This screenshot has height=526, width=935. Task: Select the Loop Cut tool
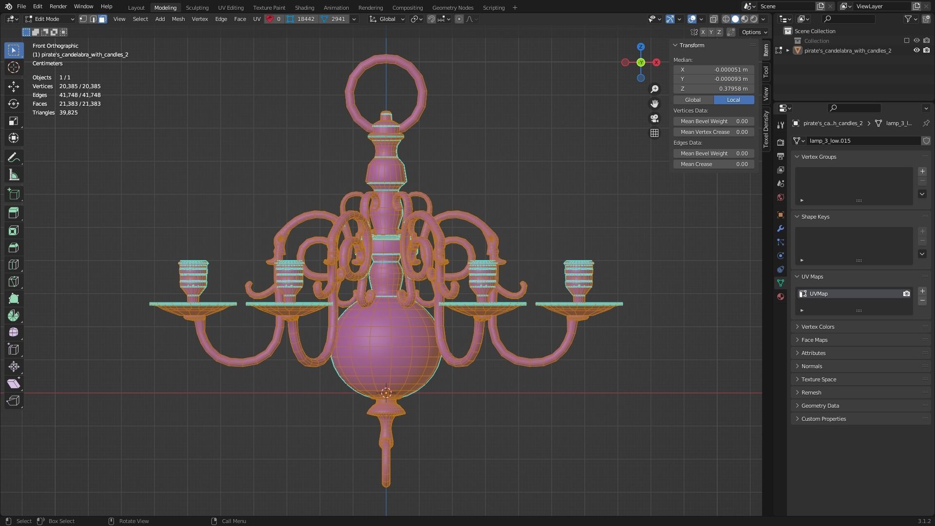click(14, 264)
